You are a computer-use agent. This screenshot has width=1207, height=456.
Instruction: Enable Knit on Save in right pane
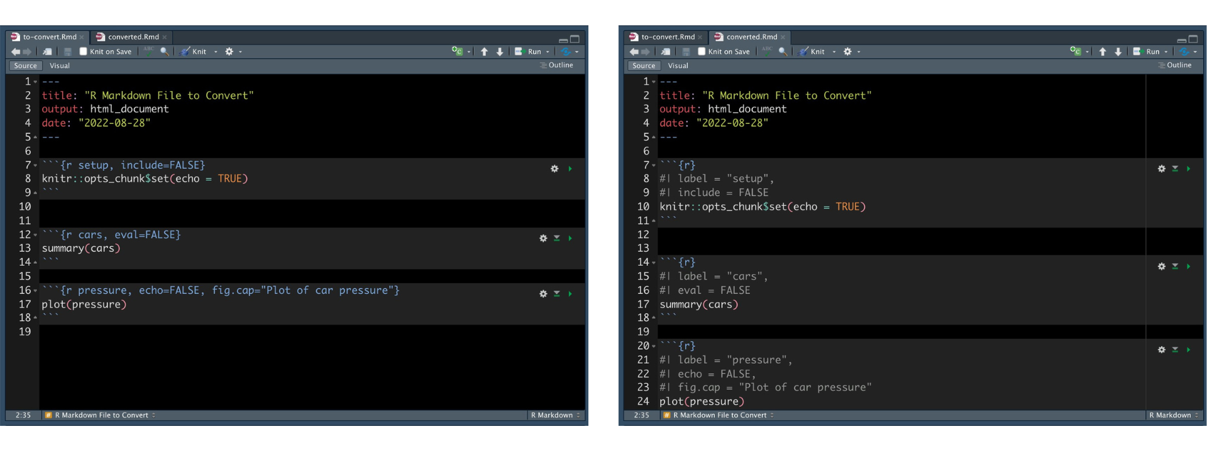pos(702,52)
